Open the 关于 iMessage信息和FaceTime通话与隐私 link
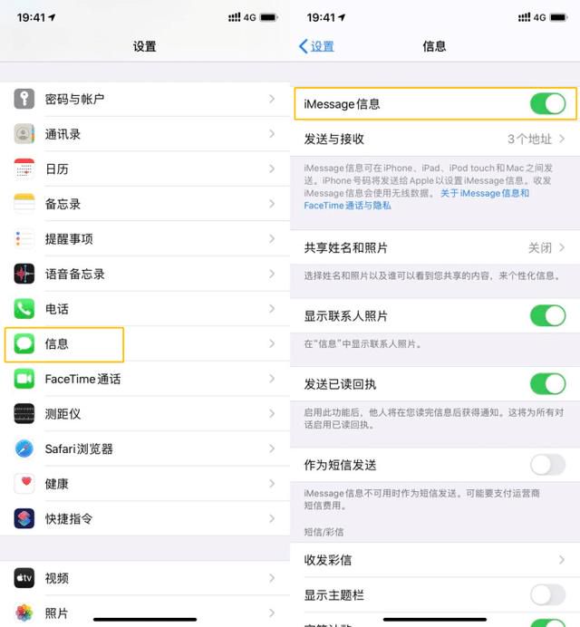 click(x=416, y=199)
